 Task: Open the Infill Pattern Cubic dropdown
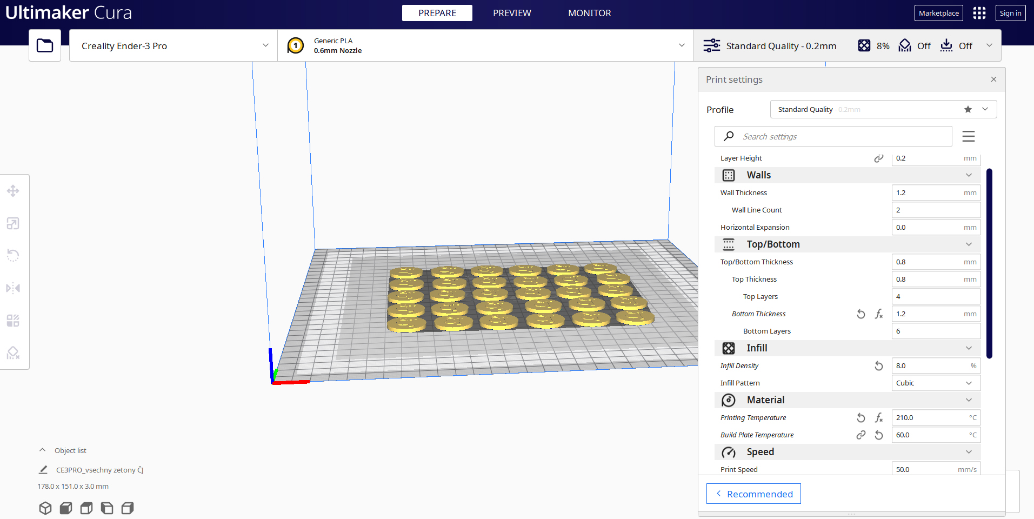pos(935,383)
